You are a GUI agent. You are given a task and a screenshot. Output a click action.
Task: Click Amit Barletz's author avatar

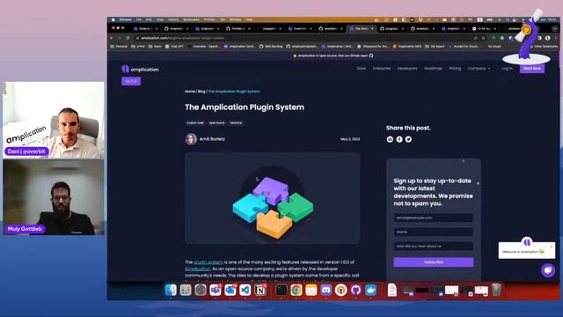(191, 139)
